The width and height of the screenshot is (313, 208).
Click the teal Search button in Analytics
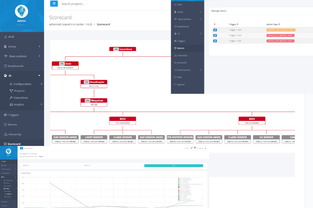pos(173,165)
